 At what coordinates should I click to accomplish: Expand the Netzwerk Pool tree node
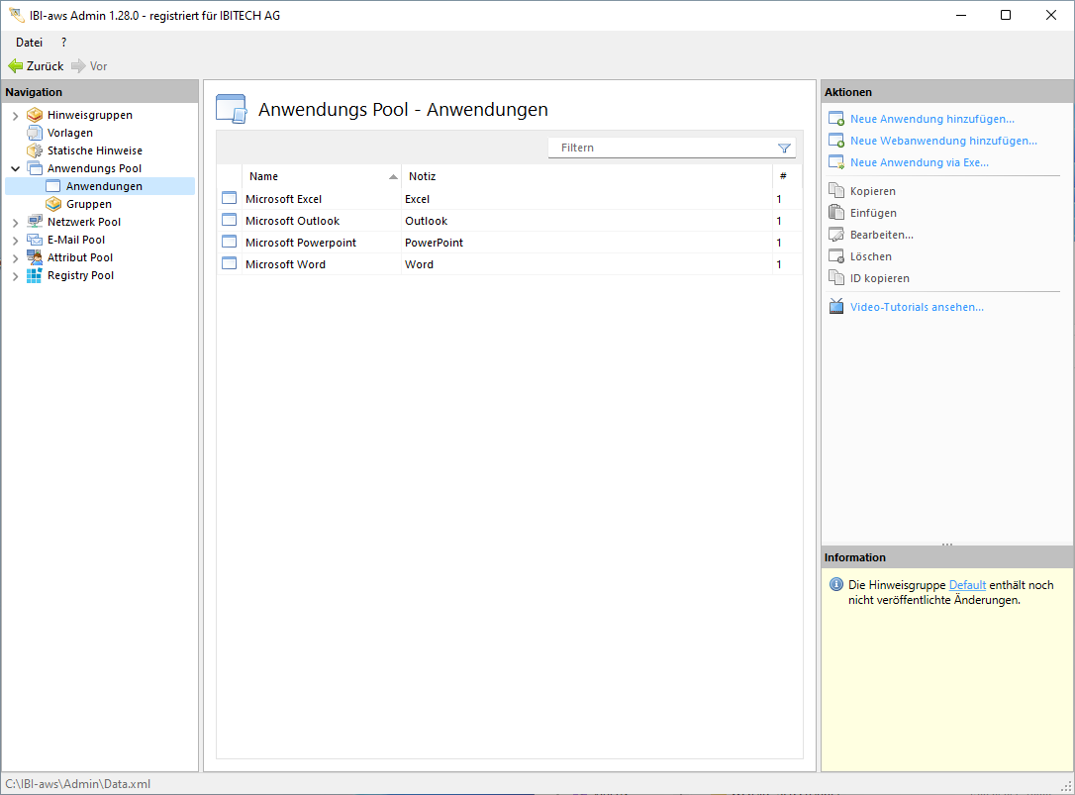pyautogui.click(x=15, y=222)
